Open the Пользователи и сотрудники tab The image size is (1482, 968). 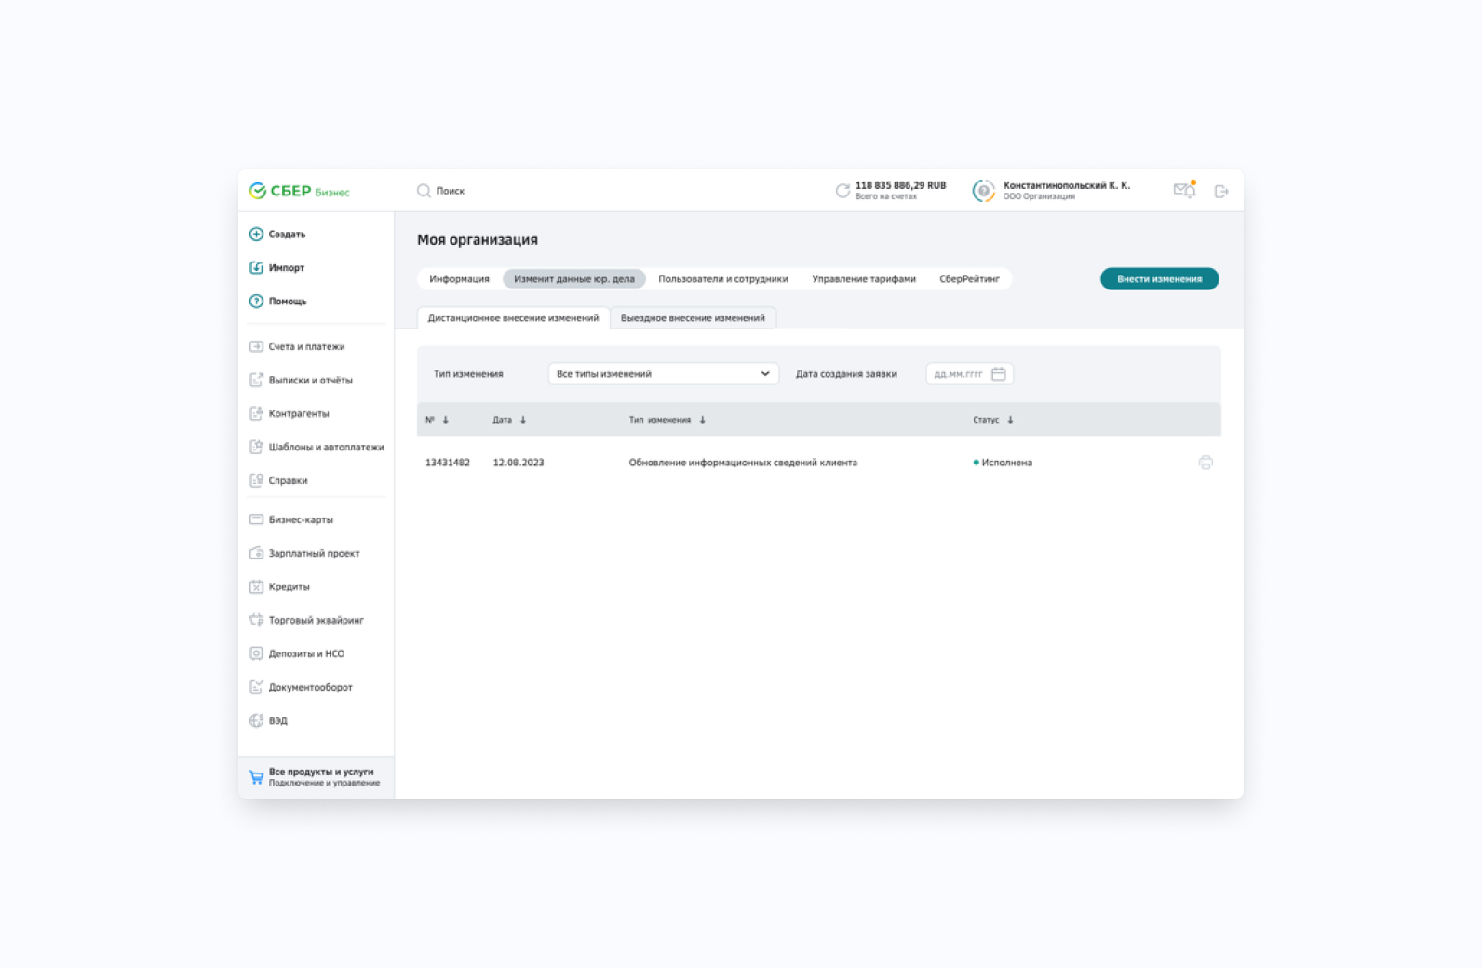coord(723,278)
